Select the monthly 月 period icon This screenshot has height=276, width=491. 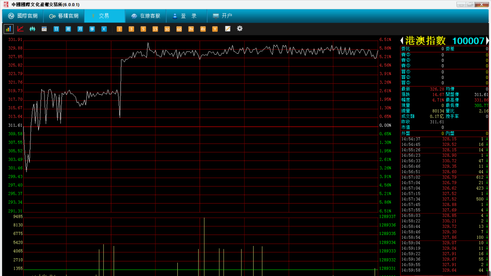click(80, 29)
